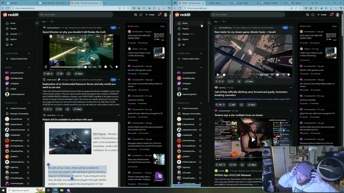Favorite r/gaming in right window sidebar
This screenshot has height=193, width=344.
200,167
